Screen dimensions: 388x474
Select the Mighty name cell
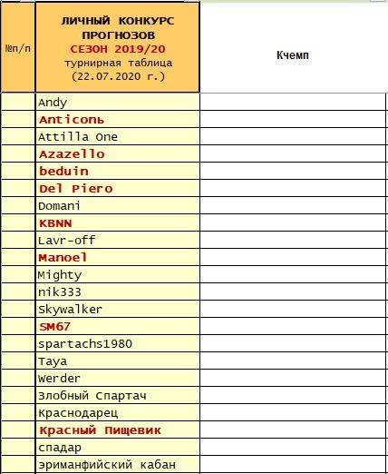click(x=118, y=274)
